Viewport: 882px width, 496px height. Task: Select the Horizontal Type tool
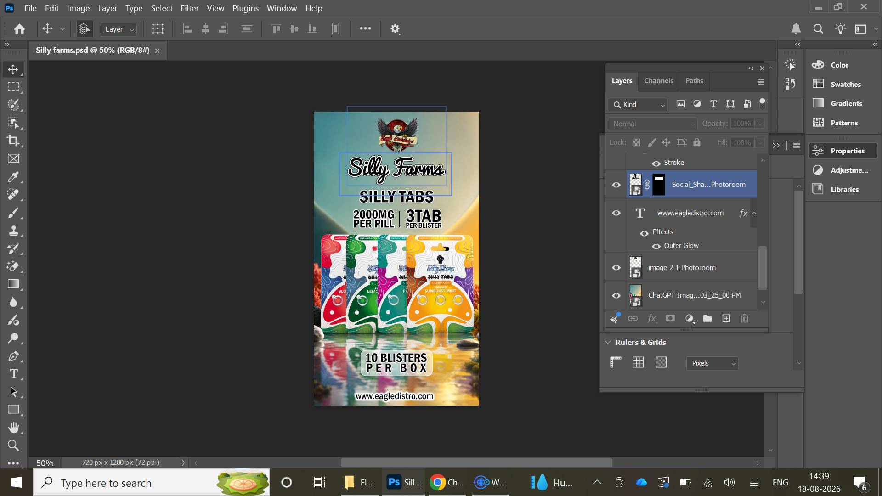(x=13, y=374)
